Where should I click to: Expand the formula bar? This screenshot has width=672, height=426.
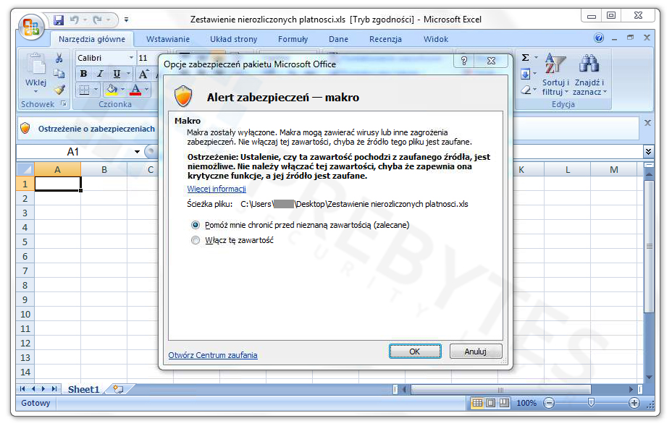(x=648, y=152)
